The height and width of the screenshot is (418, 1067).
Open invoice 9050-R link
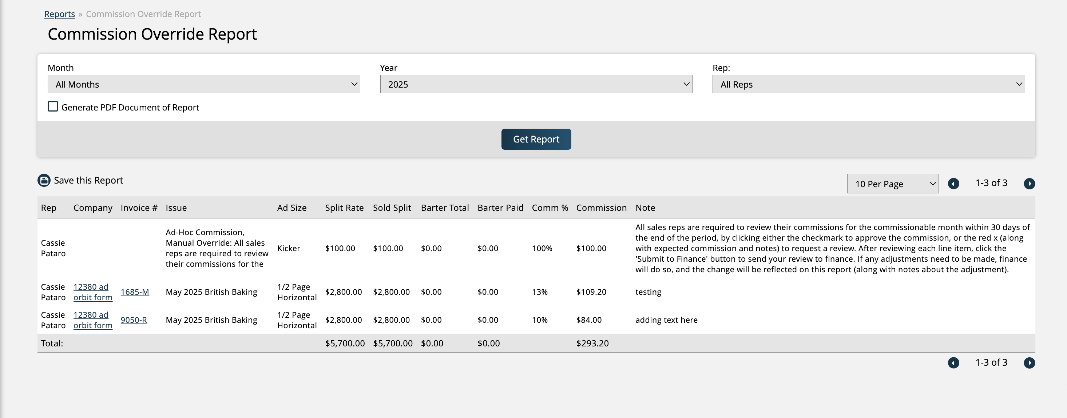(134, 320)
